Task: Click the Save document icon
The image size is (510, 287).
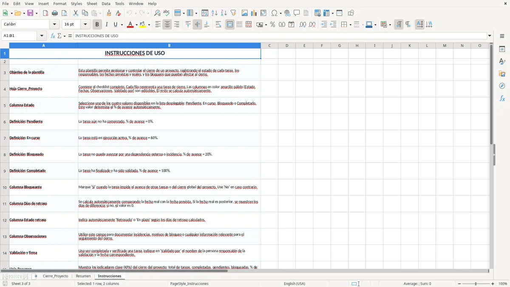Action: pyautogui.click(x=30, y=13)
